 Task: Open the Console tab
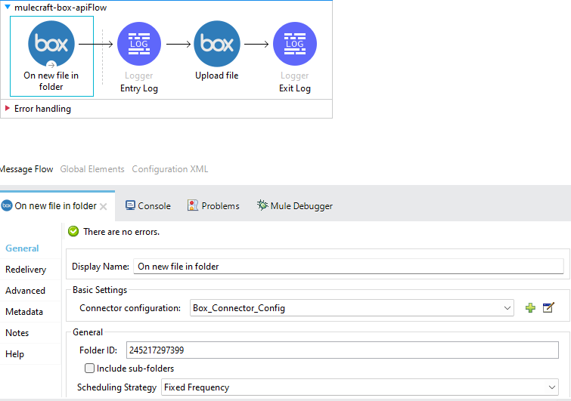coord(148,205)
